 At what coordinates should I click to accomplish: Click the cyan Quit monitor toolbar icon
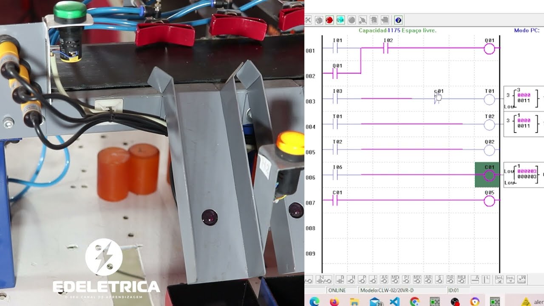(x=340, y=20)
